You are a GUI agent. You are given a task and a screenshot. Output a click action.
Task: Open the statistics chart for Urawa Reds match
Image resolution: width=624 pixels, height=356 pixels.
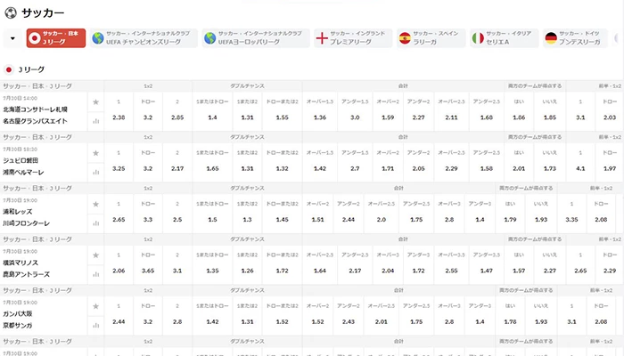[95, 223]
